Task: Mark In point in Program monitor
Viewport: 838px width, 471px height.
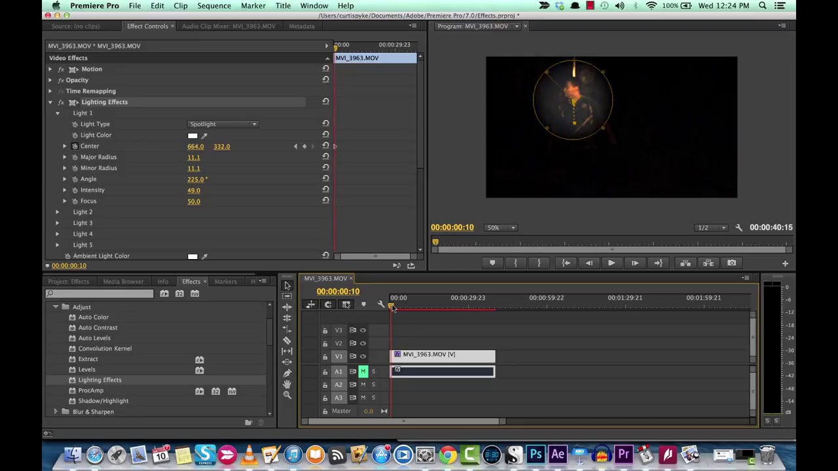Action: click(516, 263)
